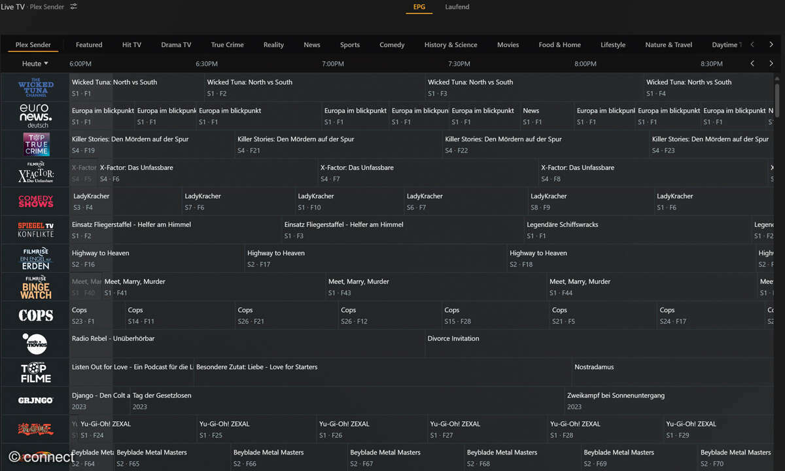Select the Plex Sender category tab
785x471 pixels.
33,45
